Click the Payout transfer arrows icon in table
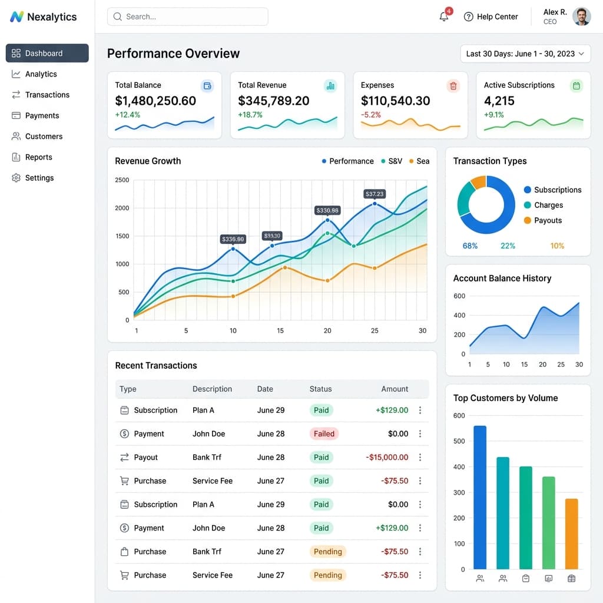The image size is (603, 603). (x=124, y=457)
